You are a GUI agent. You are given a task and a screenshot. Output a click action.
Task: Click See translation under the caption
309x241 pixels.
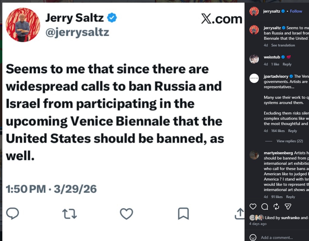point(283,45)
